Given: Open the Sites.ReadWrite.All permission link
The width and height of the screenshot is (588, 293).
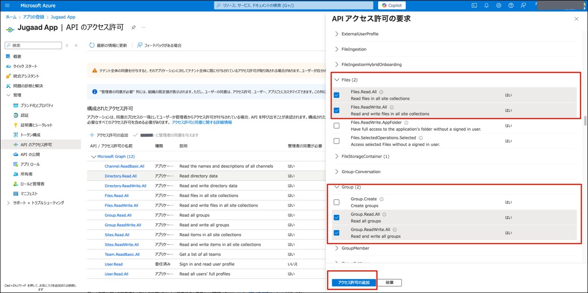Looking at the screenshot, I should click(122, 244).
